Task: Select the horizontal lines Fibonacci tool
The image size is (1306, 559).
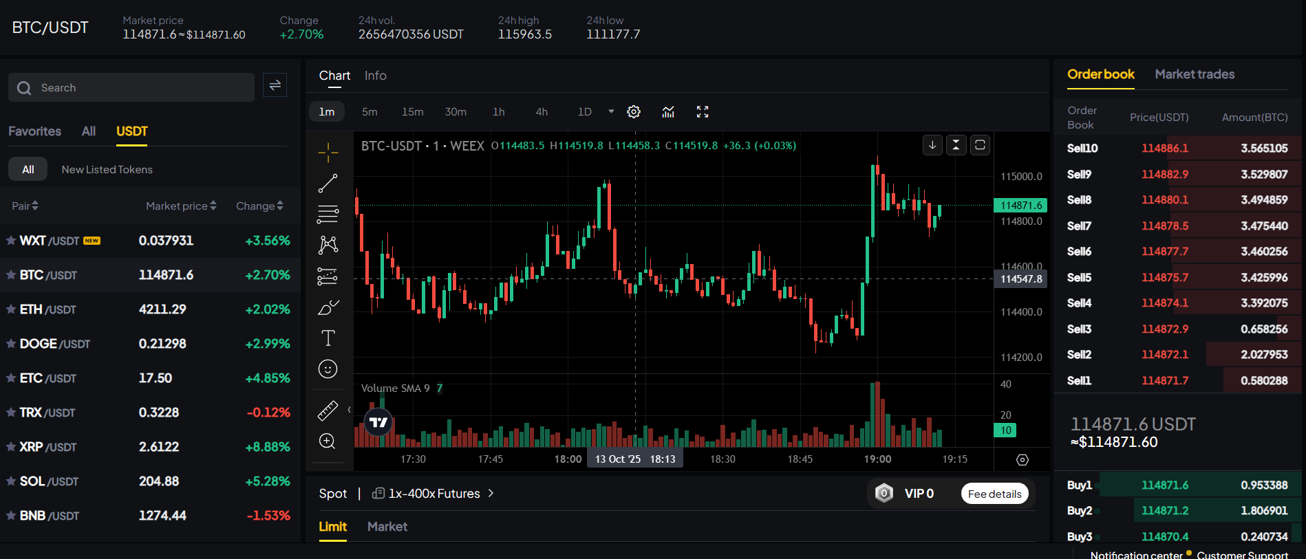Action: pos(328,214)
